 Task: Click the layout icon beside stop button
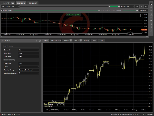click(x=146, y=7)
